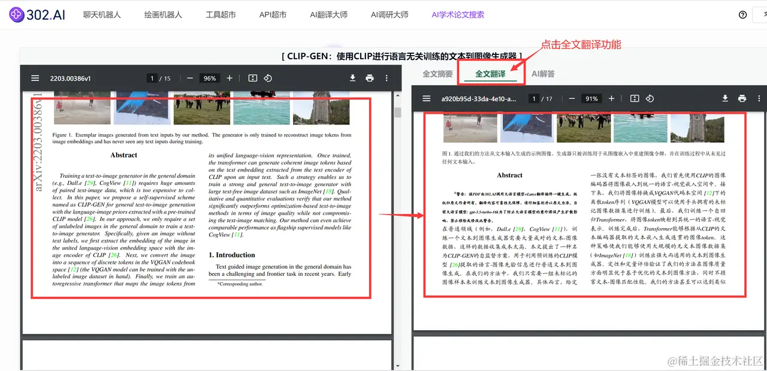Rotate the translated document page
The width and height of the screenshot is (767, 371).
click(650, 98)
